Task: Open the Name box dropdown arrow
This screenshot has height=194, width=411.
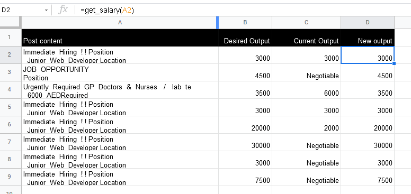Action: 46,10
